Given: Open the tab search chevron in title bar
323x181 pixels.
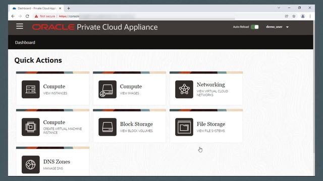Looking at the screenshot, I should click(279, 8).
